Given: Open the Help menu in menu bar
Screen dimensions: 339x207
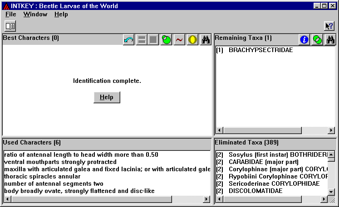Looking at the screenshot, I should [x=61, y=14].
